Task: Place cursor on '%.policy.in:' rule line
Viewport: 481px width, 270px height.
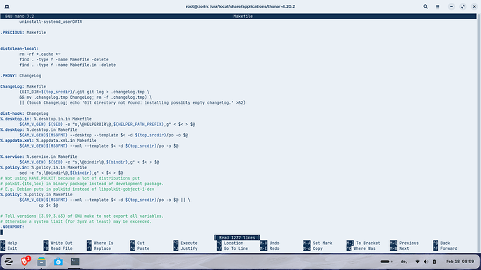Action: pos(43,168)
